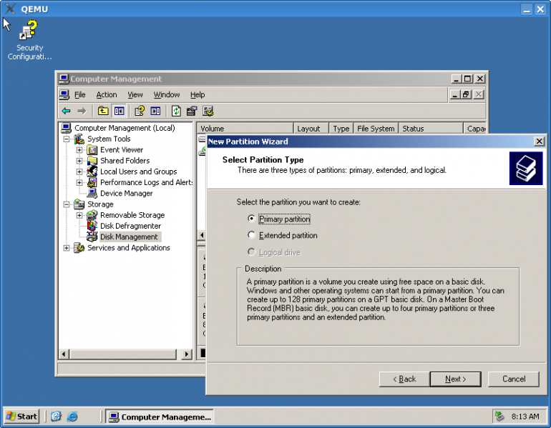This screenshot has height=428, width=551.
Task: Click the Disk Defragmenter icon in tree
Action: (92, 226)
